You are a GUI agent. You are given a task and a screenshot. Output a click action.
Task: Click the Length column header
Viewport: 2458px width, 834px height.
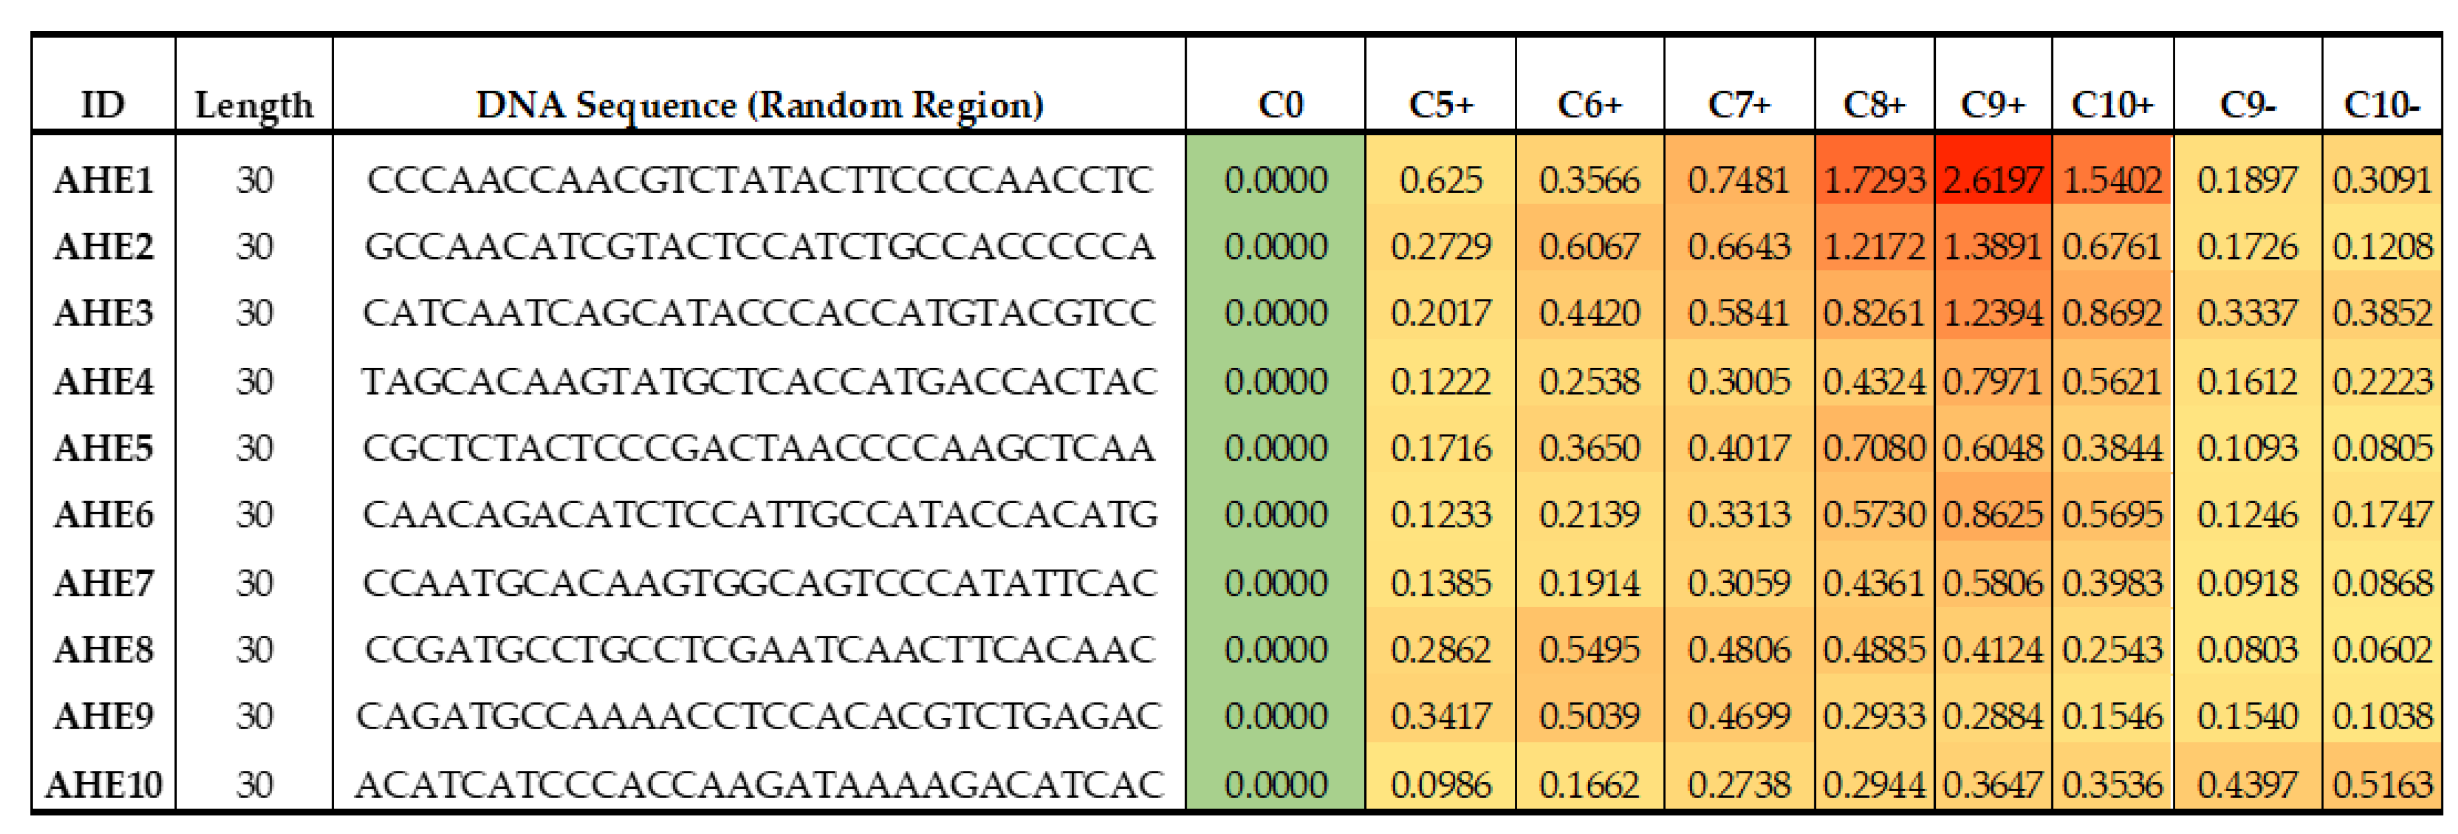tap(254, 104)
